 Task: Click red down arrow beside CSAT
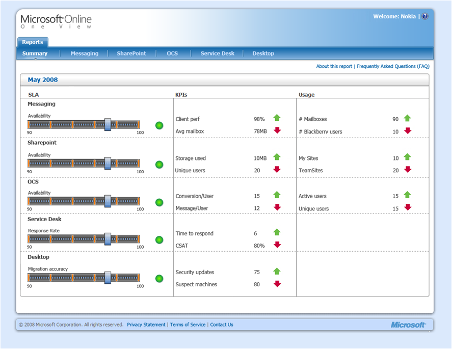pyautogui.click(x=277, y=245)
